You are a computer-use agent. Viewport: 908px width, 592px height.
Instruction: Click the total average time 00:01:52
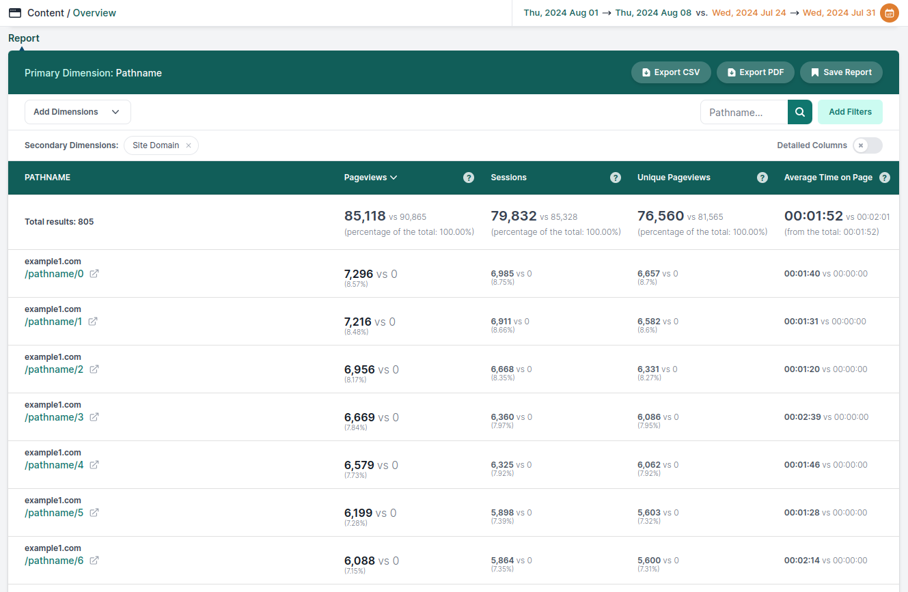tap(814, 216)
